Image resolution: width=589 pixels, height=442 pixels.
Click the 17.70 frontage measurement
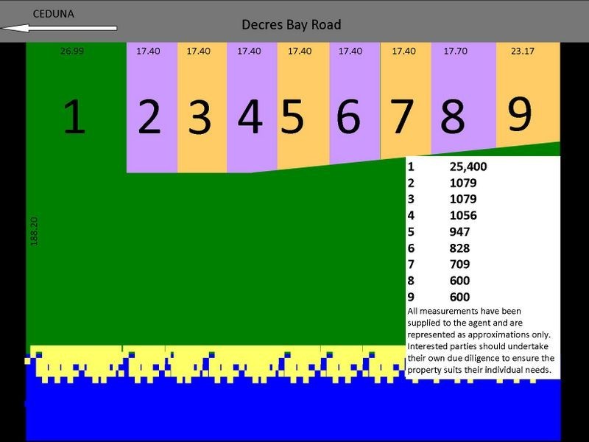(455, 51)
